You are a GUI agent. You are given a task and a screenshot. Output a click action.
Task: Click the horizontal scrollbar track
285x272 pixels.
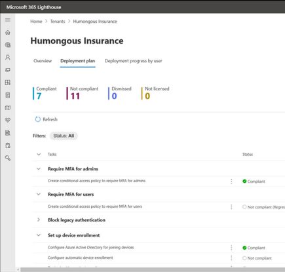(153, 269)
